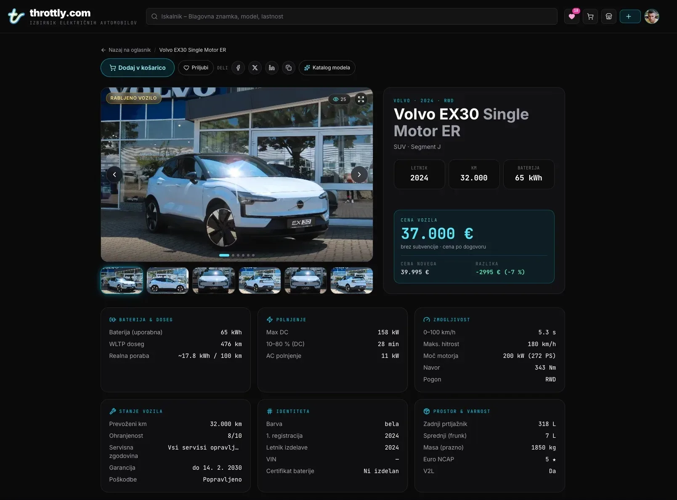Click the Garancija do 14. 2. 2030 value

[x=217, y=468]
